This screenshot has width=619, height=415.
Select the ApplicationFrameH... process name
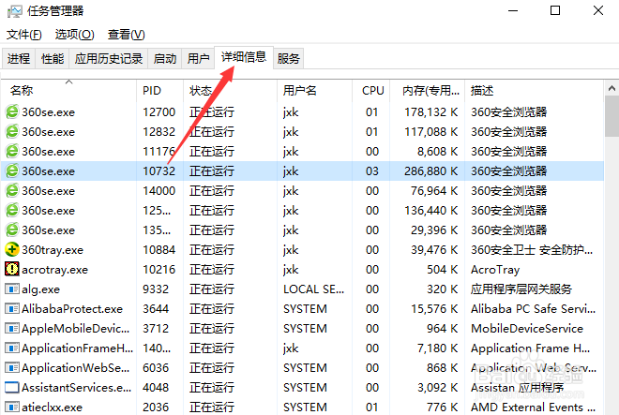point(77,348)
